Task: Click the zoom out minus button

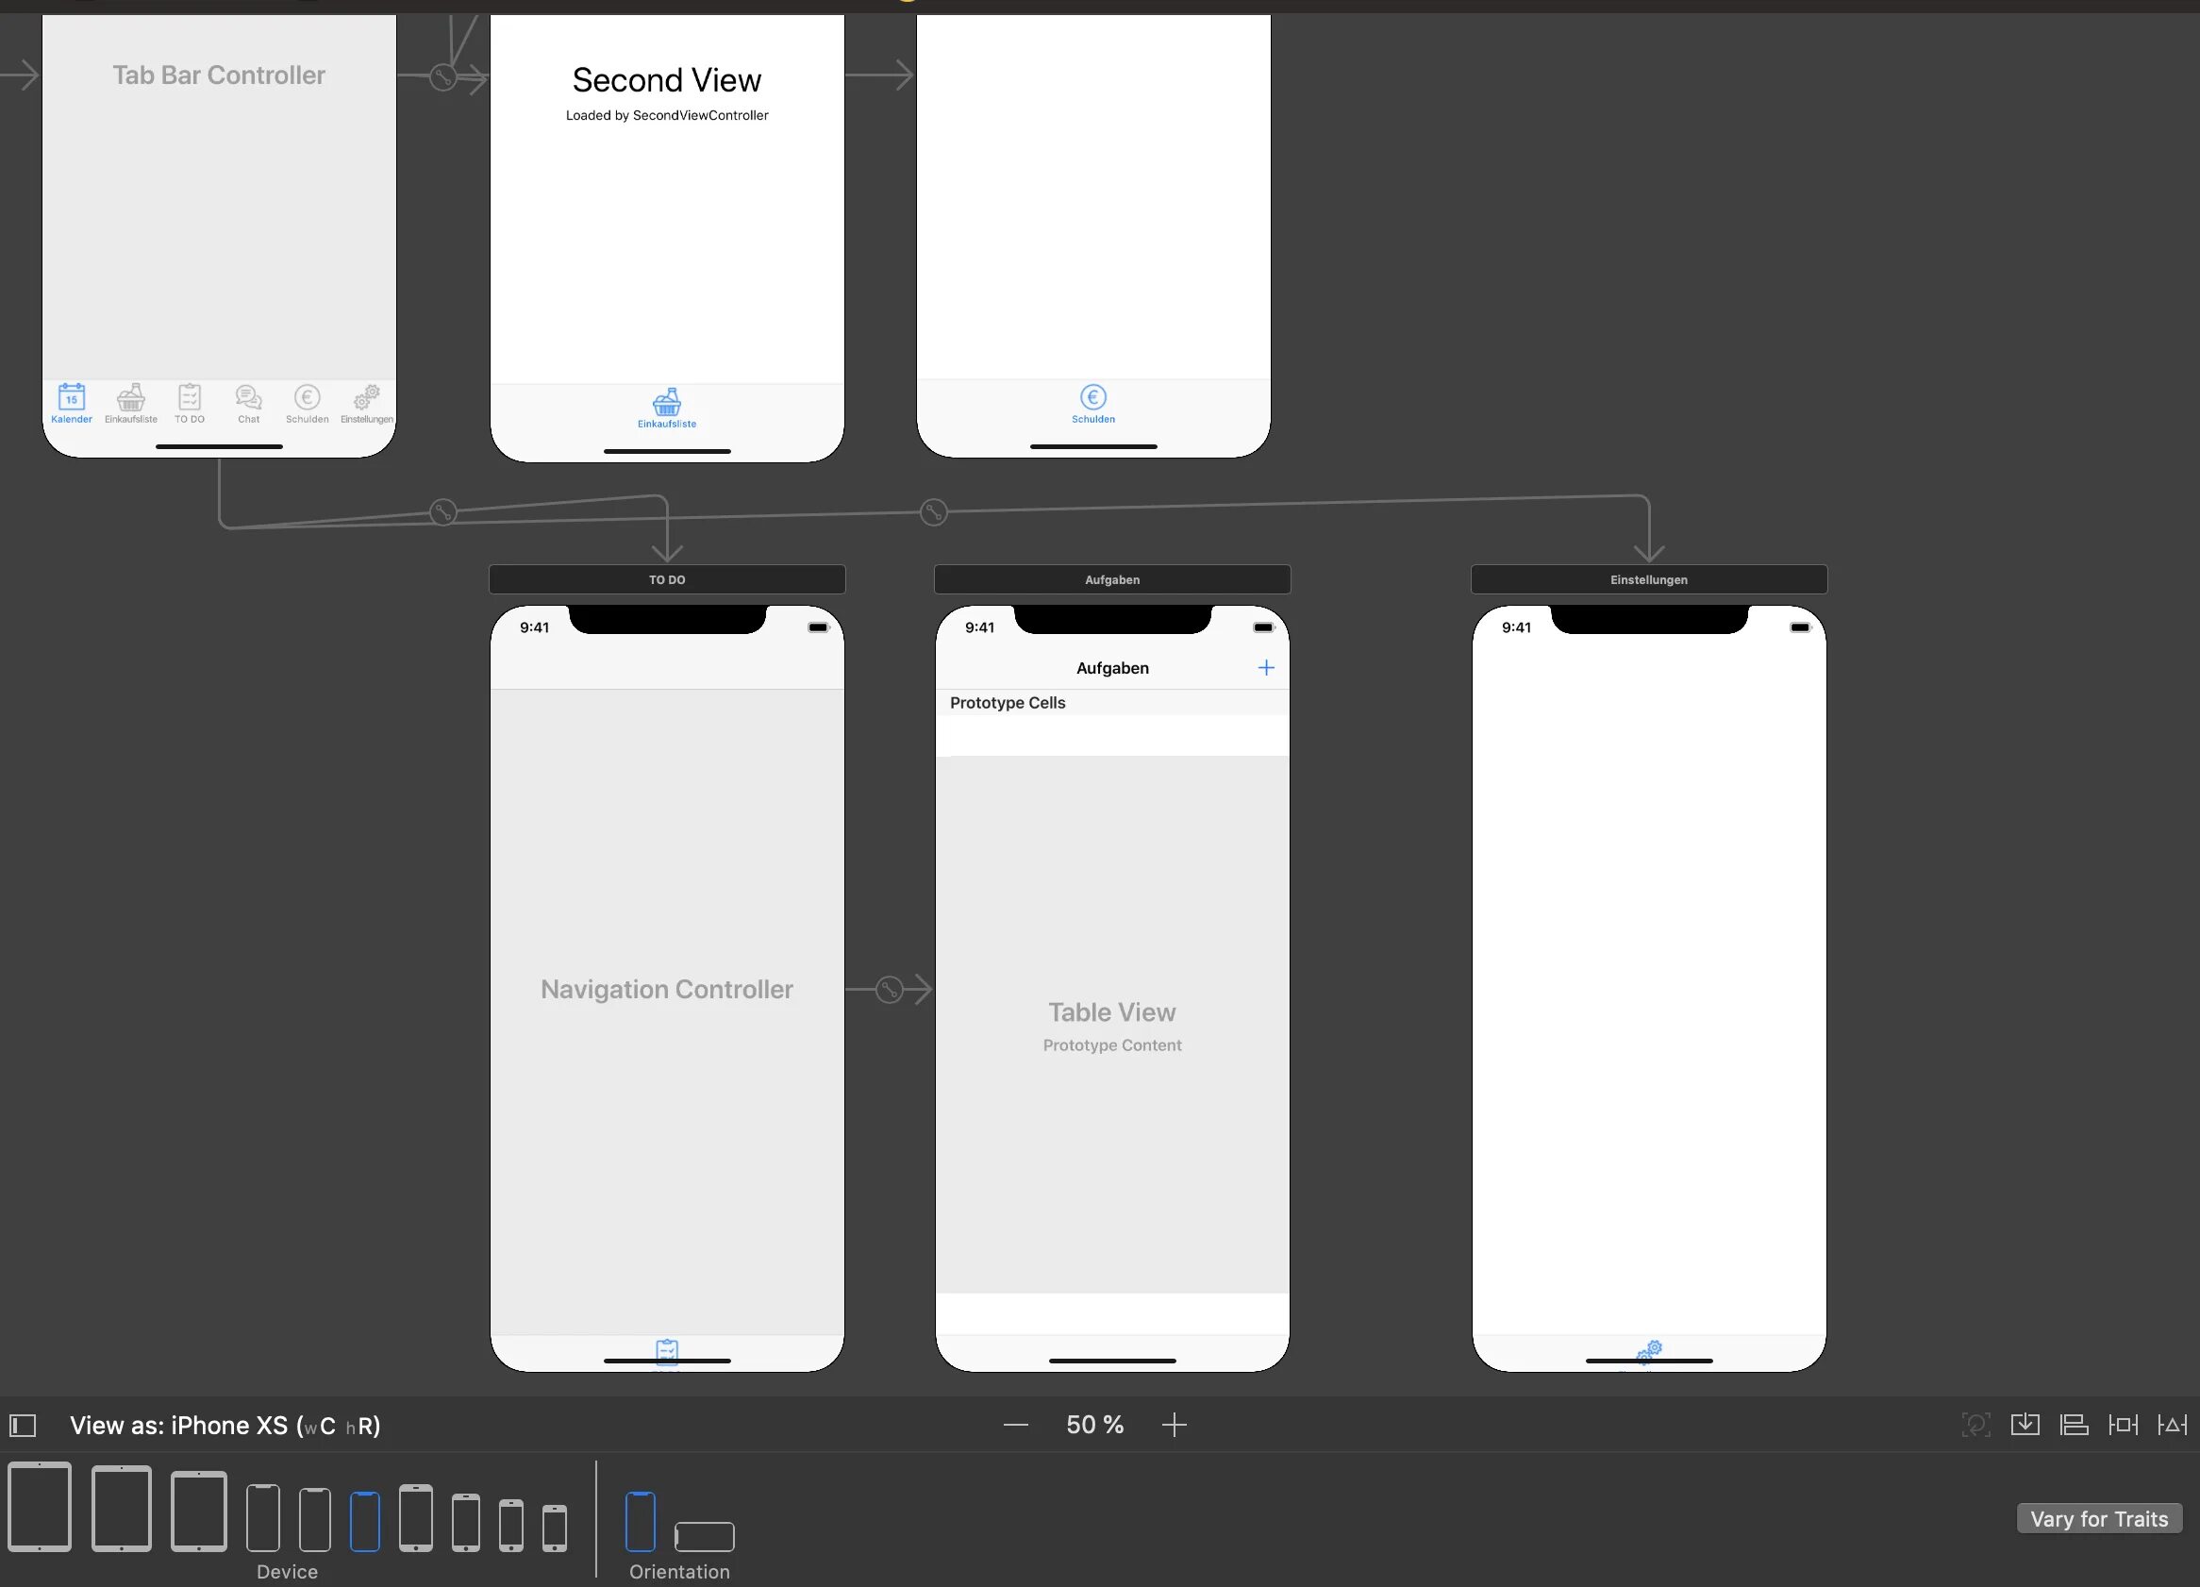Action: point(1014,1427)
